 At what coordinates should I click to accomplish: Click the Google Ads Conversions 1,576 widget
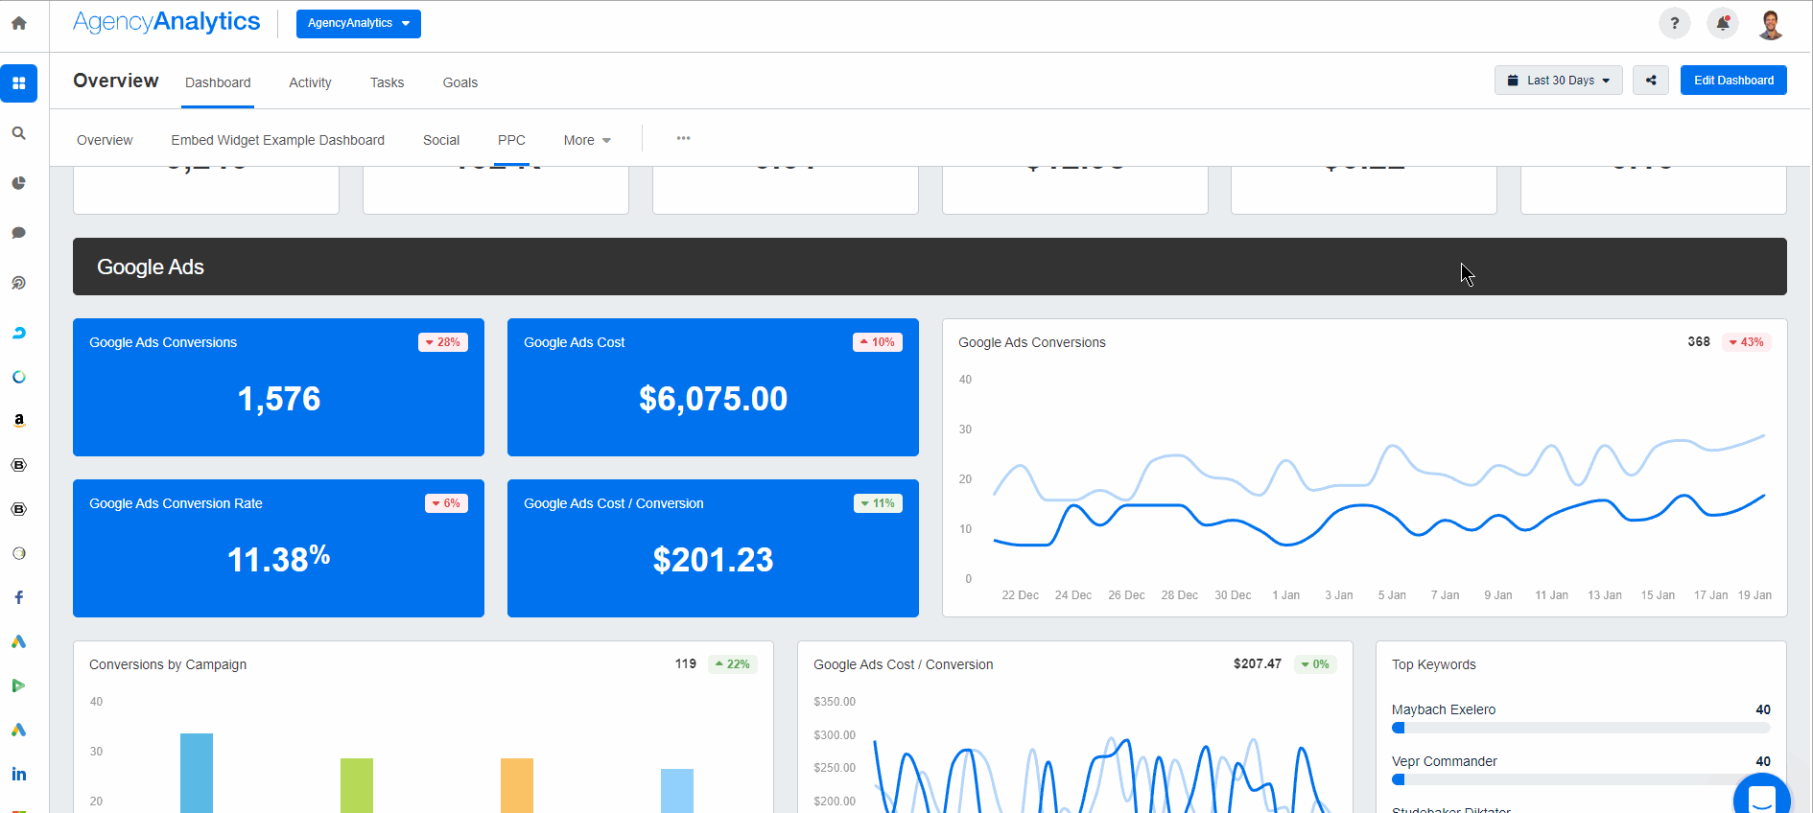coord(278,387)
